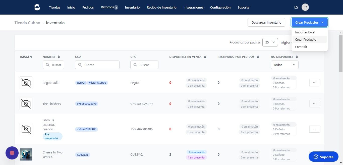Click RegJul SKU tag
The height and width of the screenshot is (165, 343).
point(81,83)
